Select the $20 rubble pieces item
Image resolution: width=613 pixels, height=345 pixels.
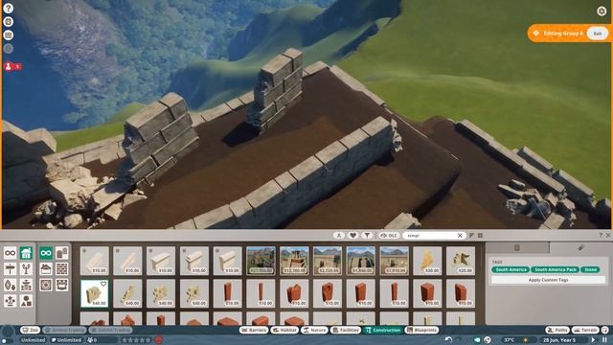[x=461, y=261]
